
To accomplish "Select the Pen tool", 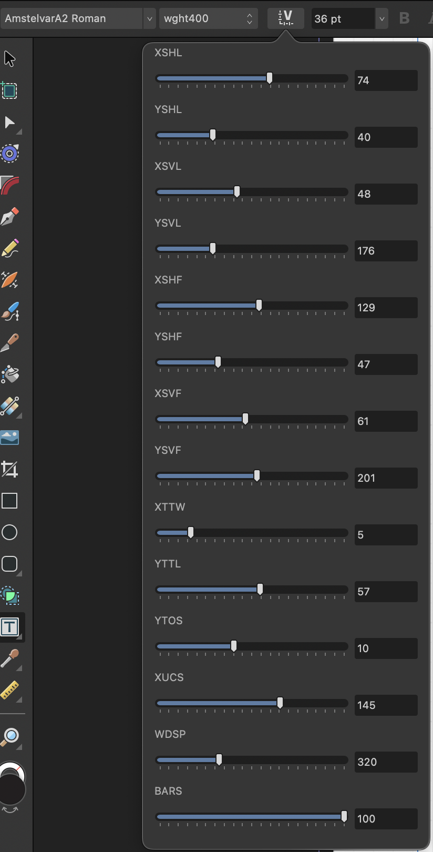I will coord(9,217).
